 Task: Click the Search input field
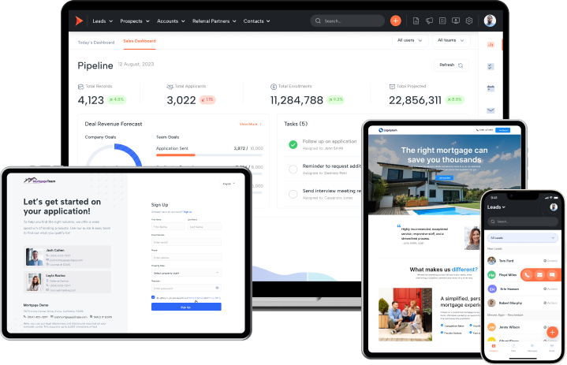tap(347, 20)
